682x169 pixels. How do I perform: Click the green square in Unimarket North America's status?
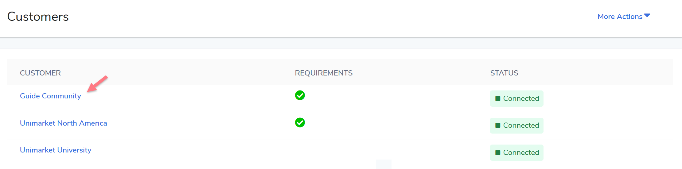point(498,125)
